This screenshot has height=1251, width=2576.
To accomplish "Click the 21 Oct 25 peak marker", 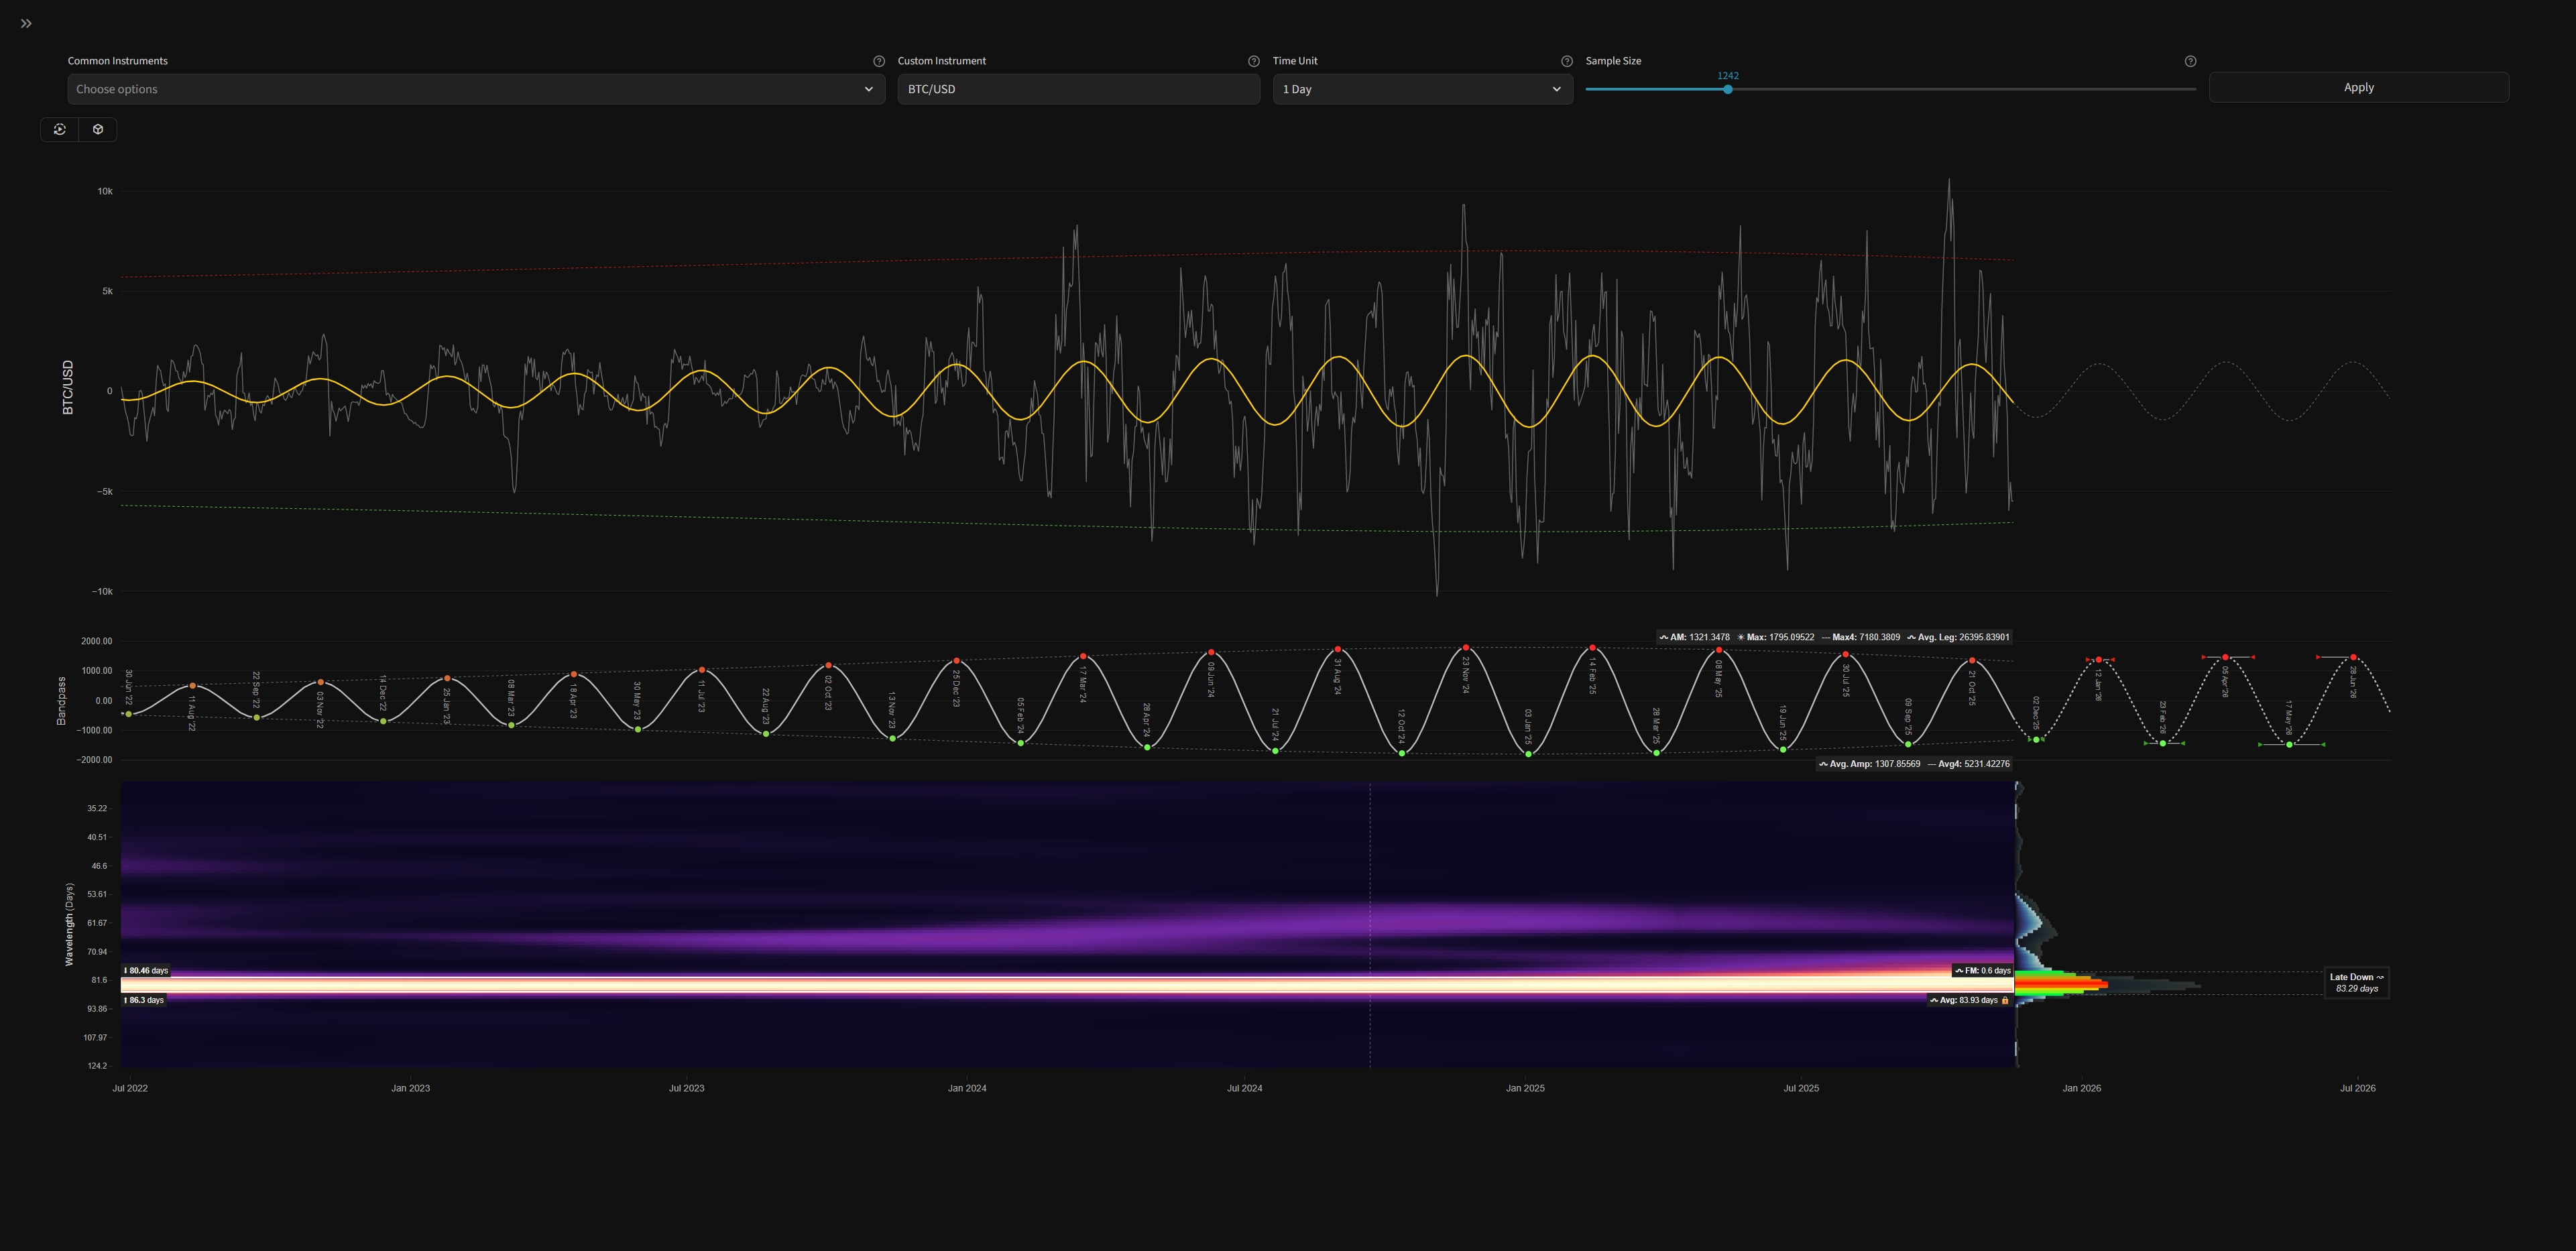I will click(1972, 661).
